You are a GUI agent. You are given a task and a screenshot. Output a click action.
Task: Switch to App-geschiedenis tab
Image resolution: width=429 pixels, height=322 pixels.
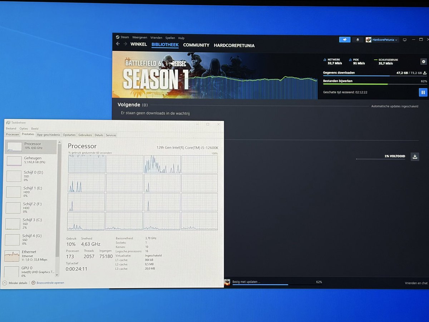49,135
